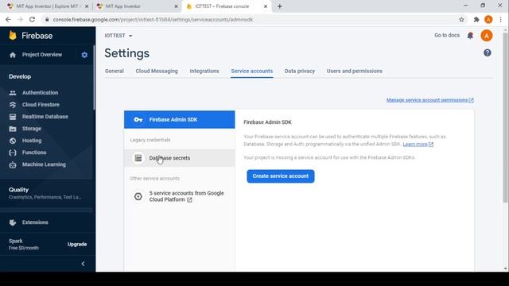
Task: Open notifications bell icon
Action: coord(470,36)
